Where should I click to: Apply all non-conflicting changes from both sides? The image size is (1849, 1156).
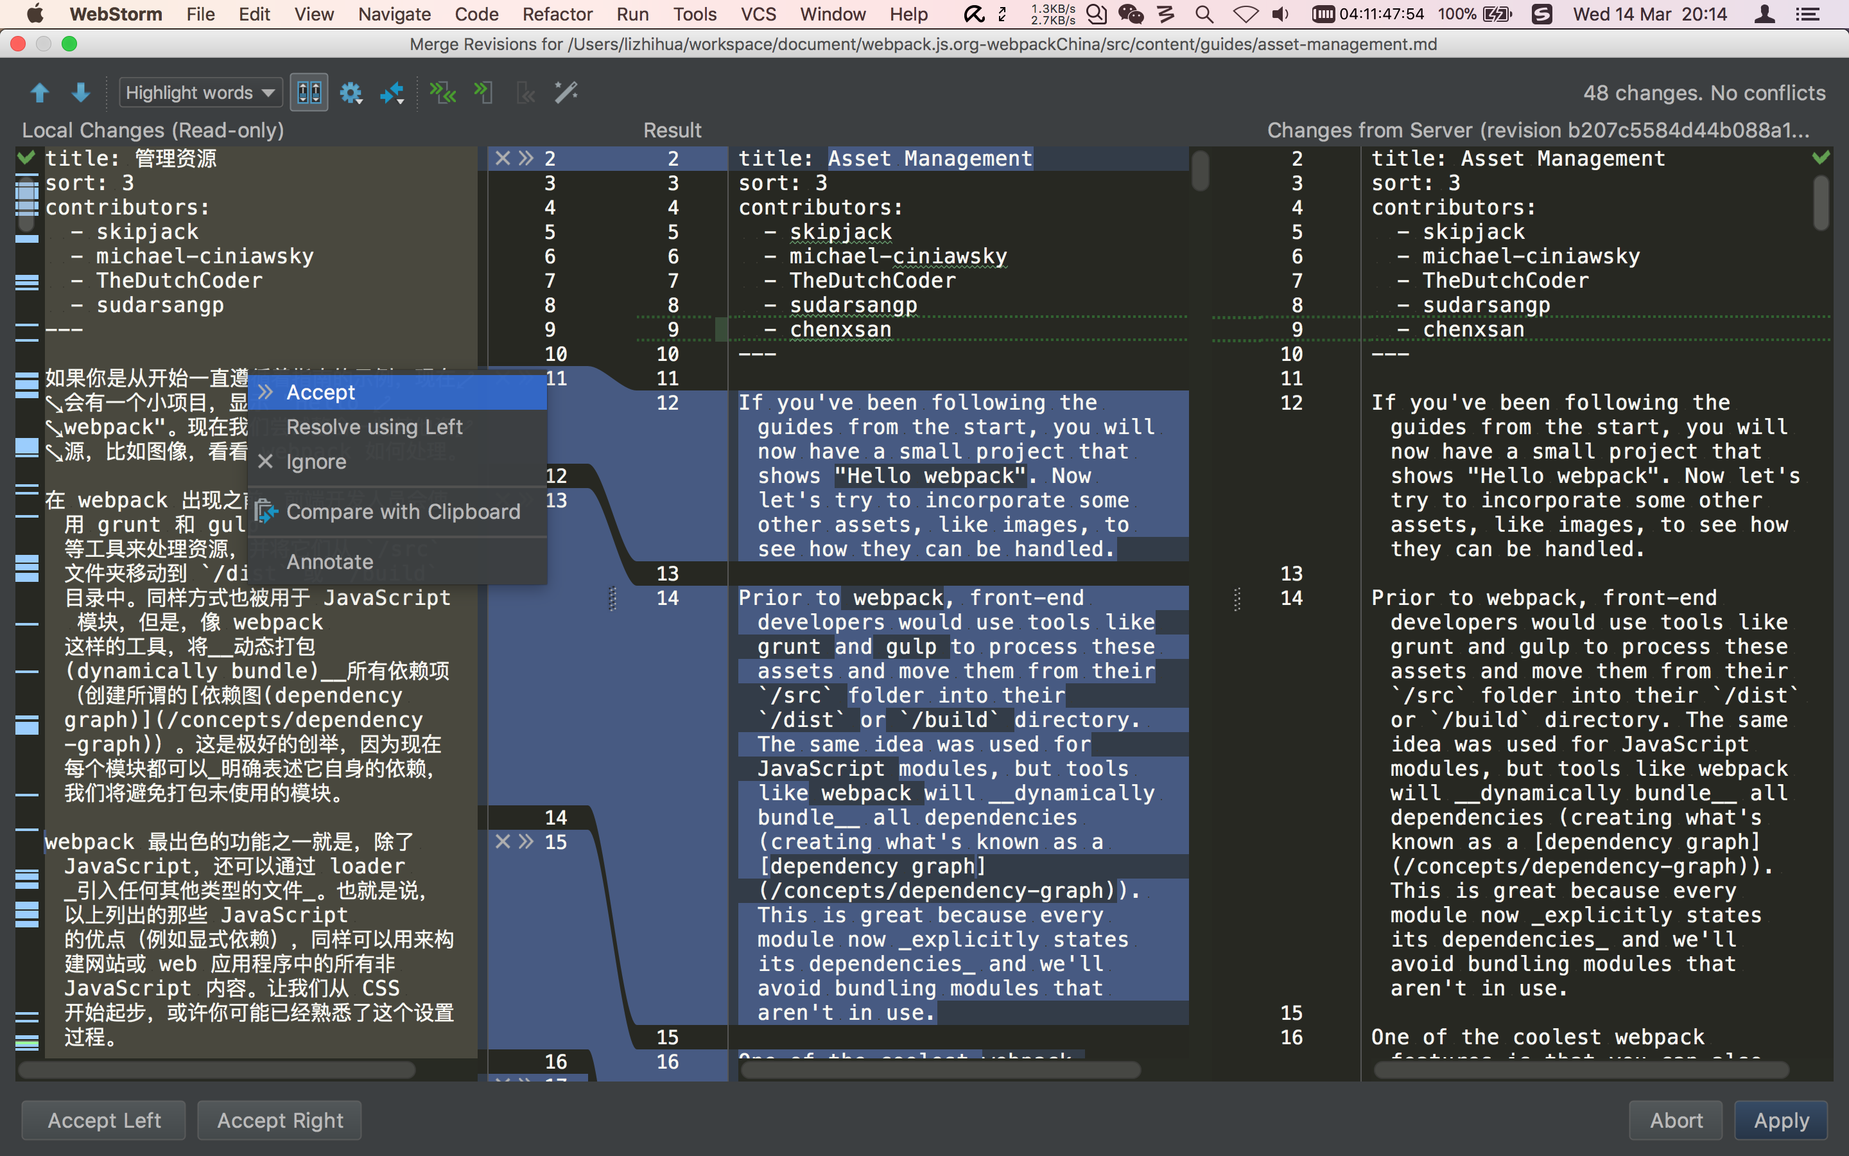point(443,93)
